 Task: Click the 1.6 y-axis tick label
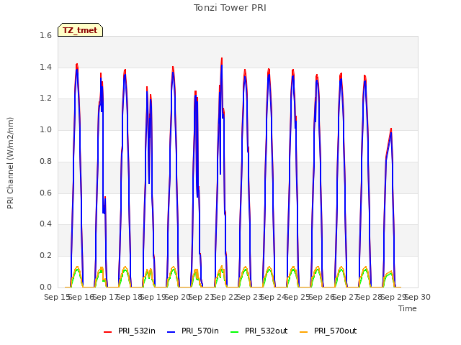[x=45, y=35]
